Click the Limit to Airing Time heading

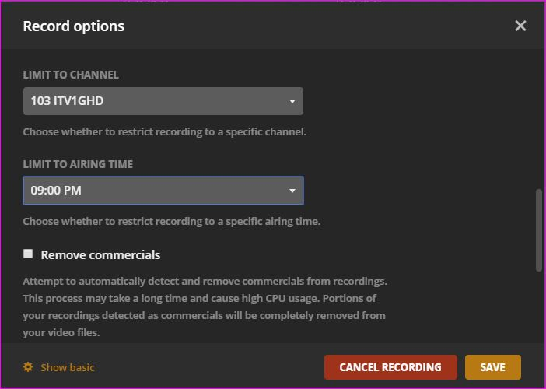pyautogui.click(x=78, y=164)
